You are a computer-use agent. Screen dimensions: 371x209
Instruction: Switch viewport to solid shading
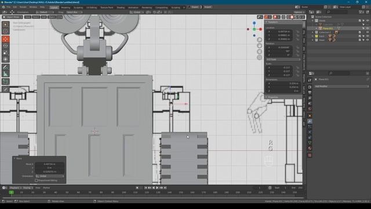coord(292,17)
